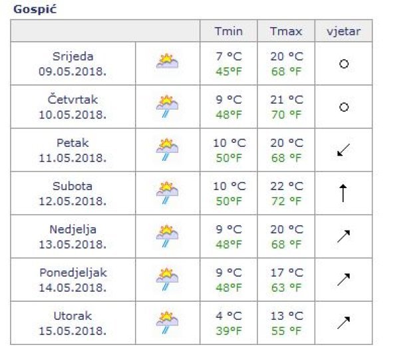Click Utorak's 4 °C minimum temperature
The image size is (399, 351).
tap(228, 315)
